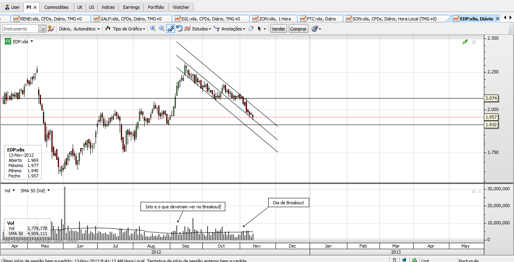The height and width of the screenshot is (262, 514).
Task: Switch to the UK tab
Action: [x=80, y=7]
